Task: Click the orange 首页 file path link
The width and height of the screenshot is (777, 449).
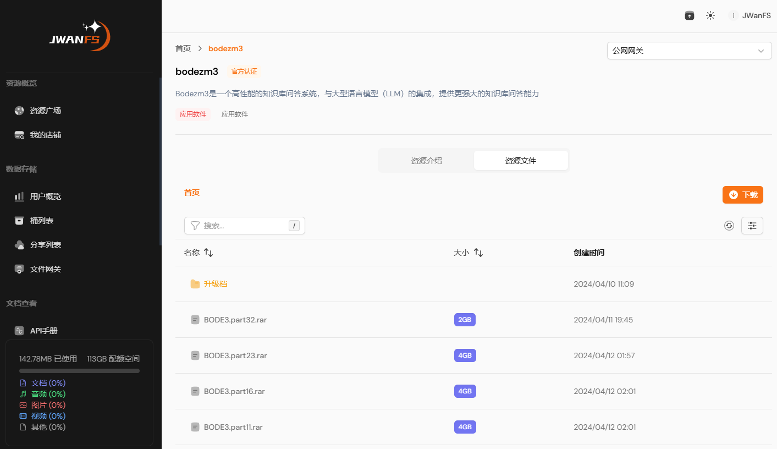Action: pos(192,193)
